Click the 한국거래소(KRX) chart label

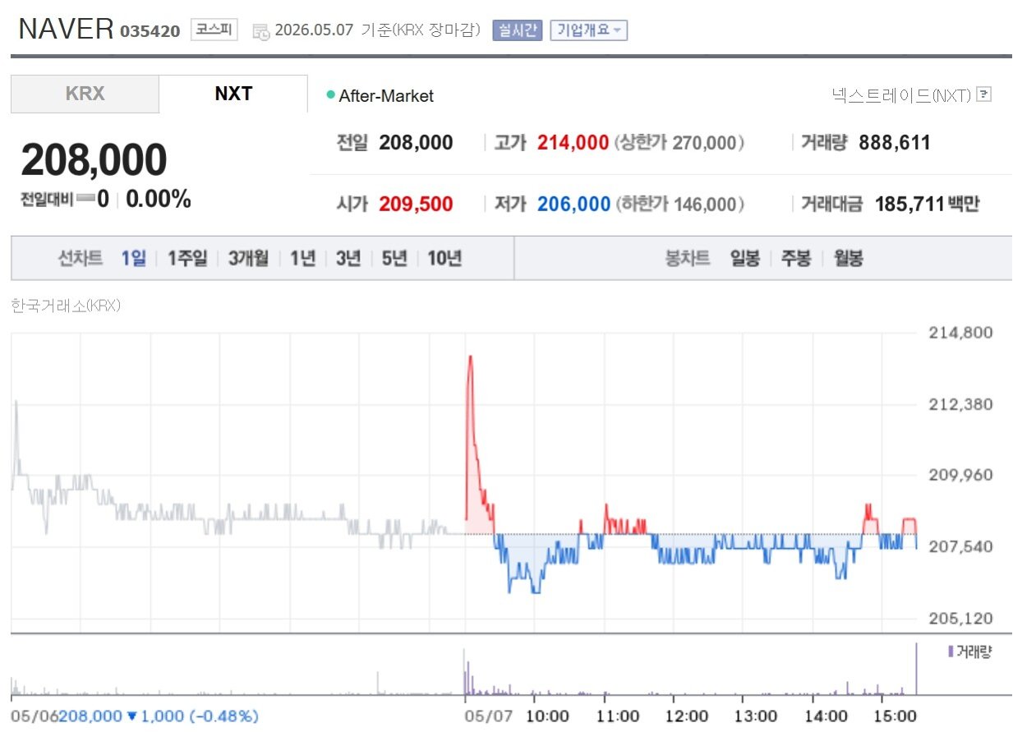coord(66,306)
